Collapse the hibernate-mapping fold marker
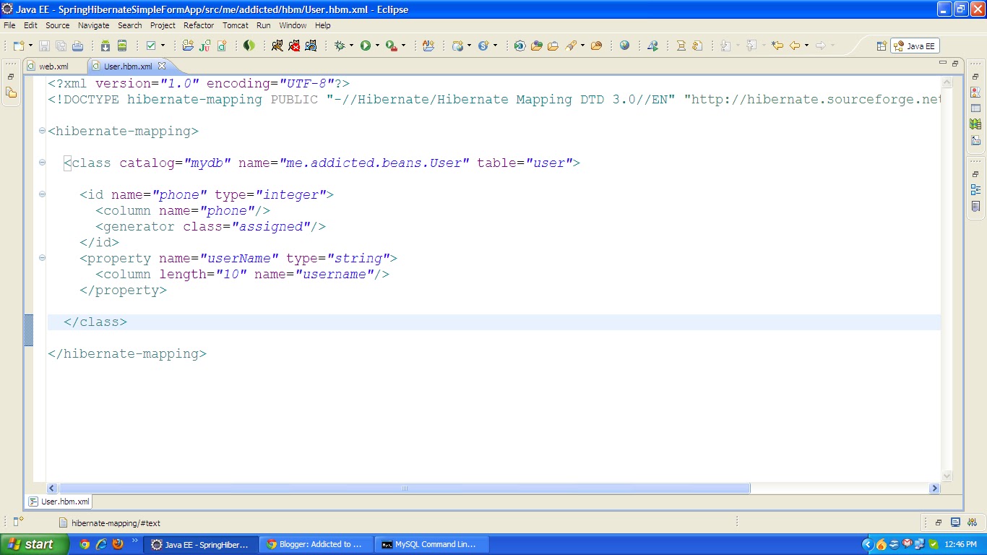Viewport: 987px width, 555px height. [41, 131]
